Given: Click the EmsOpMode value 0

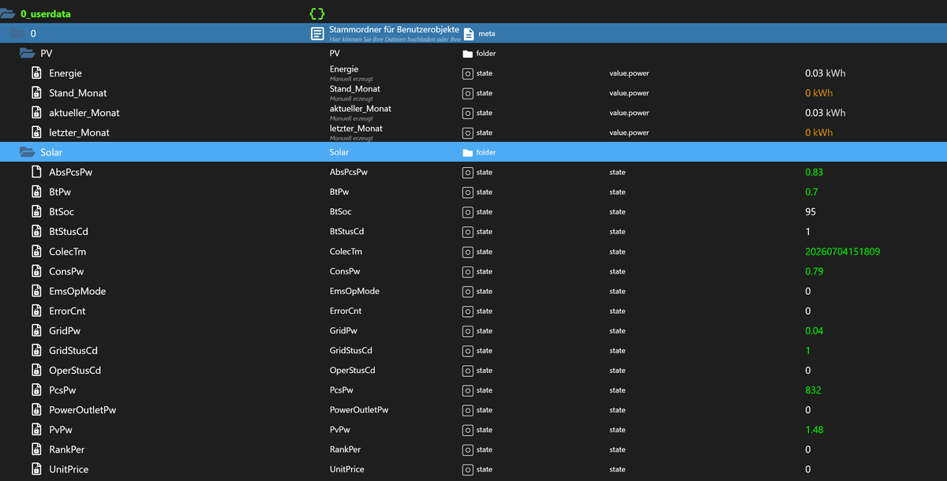Looking at the screenshot, I should (808, 291).
